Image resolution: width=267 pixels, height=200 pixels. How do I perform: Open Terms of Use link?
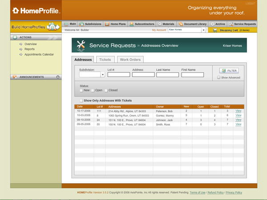[198, 192]
